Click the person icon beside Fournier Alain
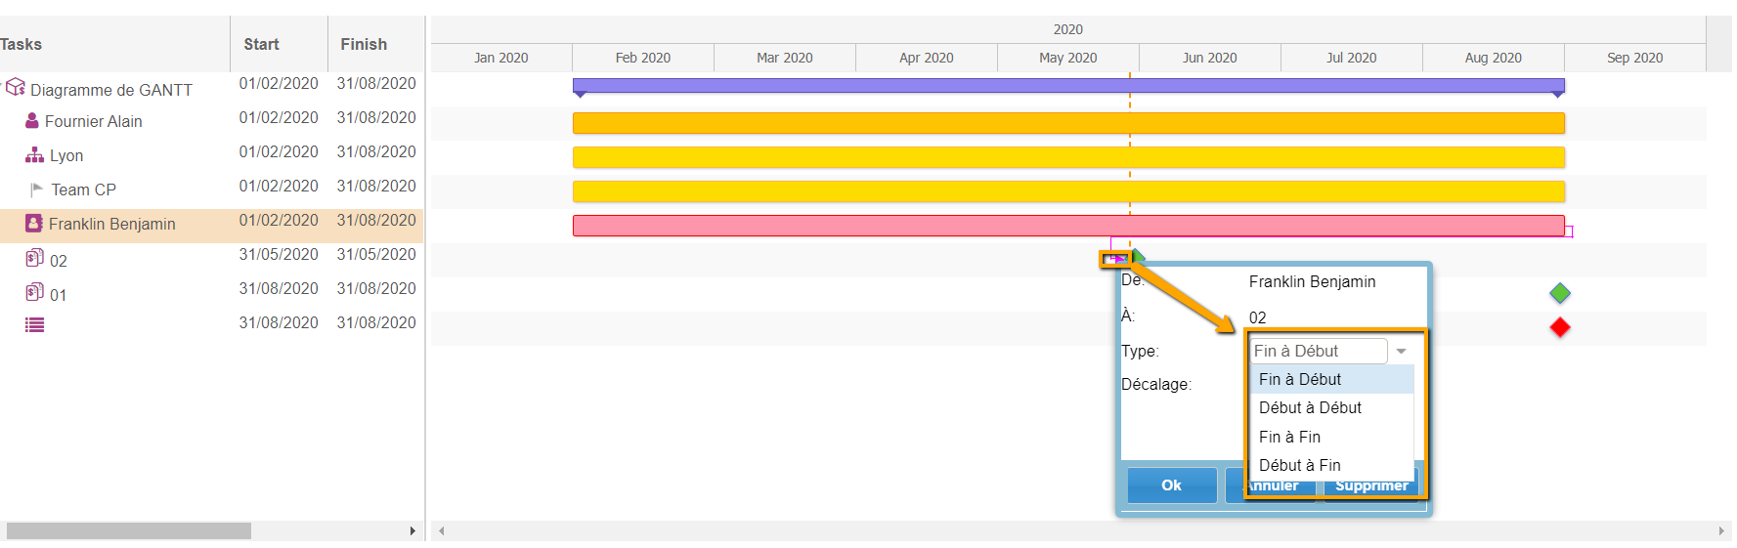This screenshot has width=1737, height=548. click(x=32, y=121)
